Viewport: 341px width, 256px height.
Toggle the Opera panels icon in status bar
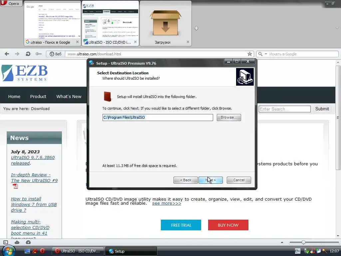[x=6, y=242]
